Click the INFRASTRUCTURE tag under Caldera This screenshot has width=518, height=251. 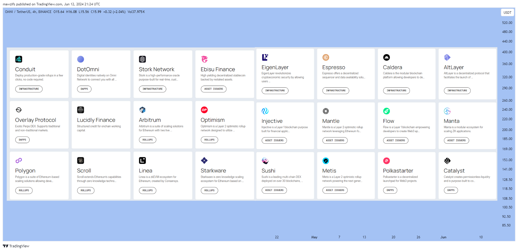click(x=396, y=91)
